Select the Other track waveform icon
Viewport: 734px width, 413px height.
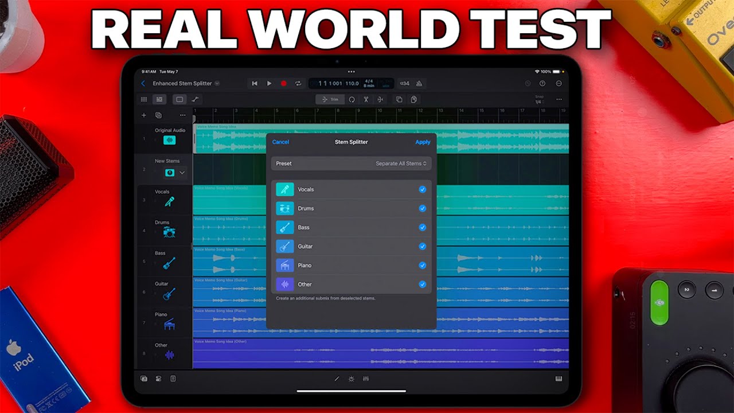pos(169,355)
